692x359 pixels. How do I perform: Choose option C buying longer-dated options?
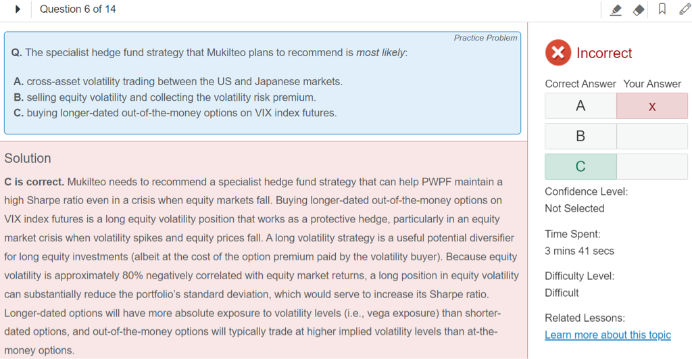(174, 113)
